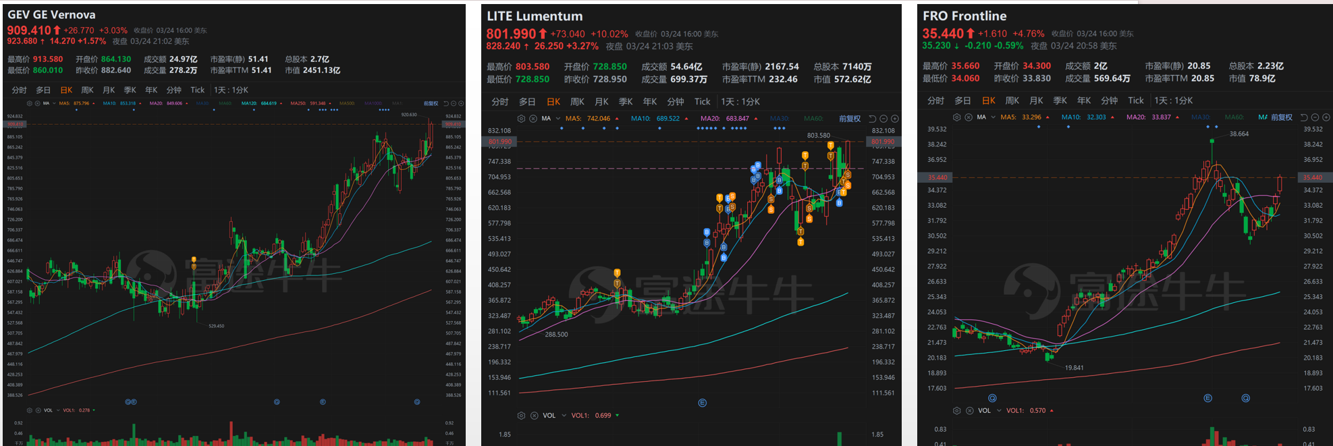Toggle MA30 line in FRO chart
This screenshot has height=446, width=1333.
[x=1201, y=117]
